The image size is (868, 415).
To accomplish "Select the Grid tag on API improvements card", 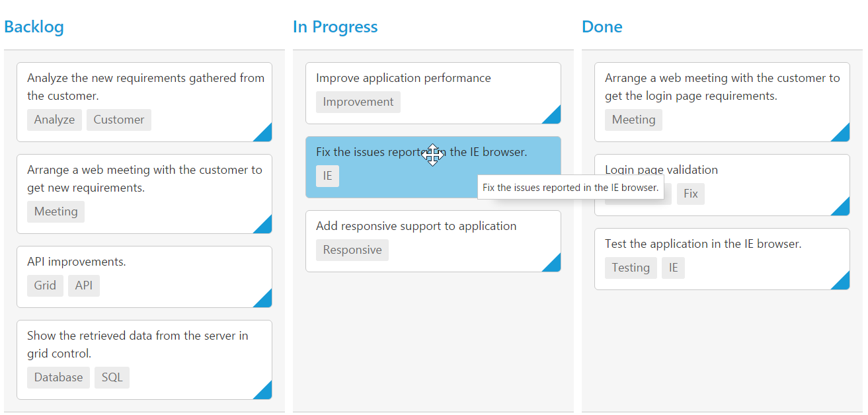I will tap(45, 285).
